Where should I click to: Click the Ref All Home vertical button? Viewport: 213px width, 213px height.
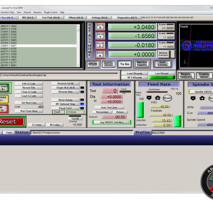[x=90, y=41]
